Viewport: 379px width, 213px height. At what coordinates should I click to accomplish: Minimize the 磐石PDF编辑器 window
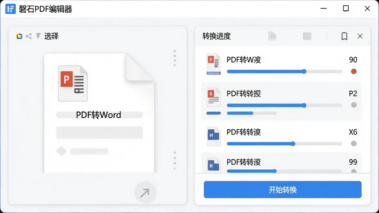[323, 9]
